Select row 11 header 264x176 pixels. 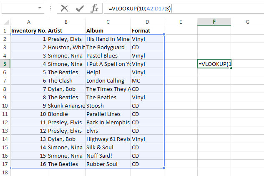click(x=5, y=114)
